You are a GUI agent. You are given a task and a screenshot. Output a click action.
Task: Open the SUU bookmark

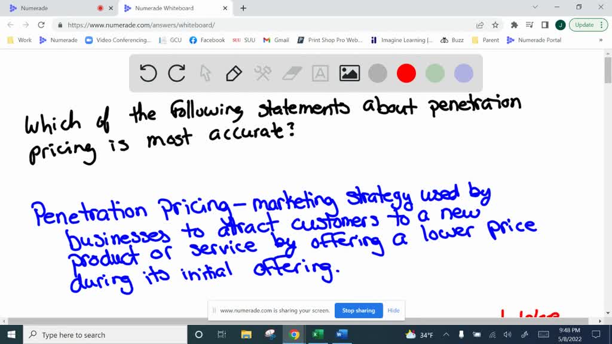[x=244, y=40]
